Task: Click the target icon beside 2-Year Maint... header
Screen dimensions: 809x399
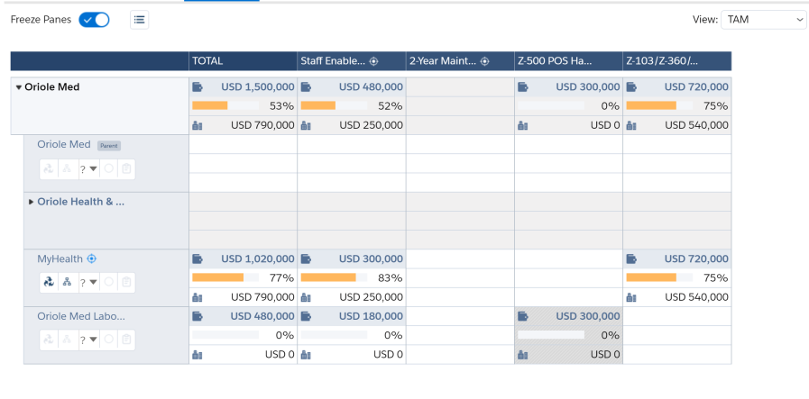Action: [484, 61]
